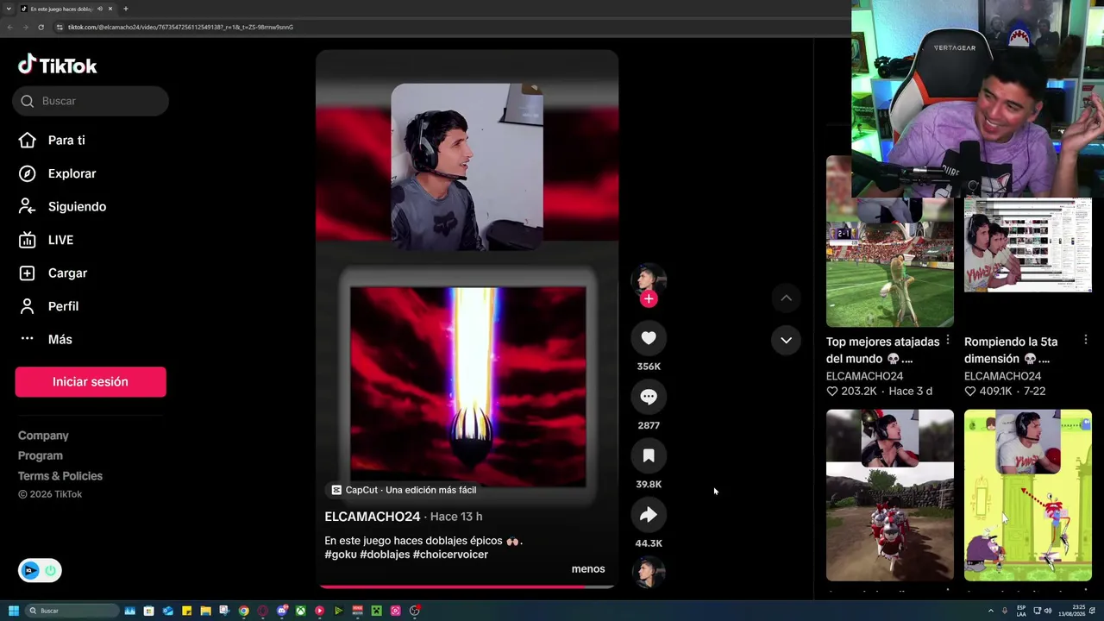Viewport: 1104px width, 621px height.
Task: Go to the next video with the down chevron
Action: click(x=786, y=340)
